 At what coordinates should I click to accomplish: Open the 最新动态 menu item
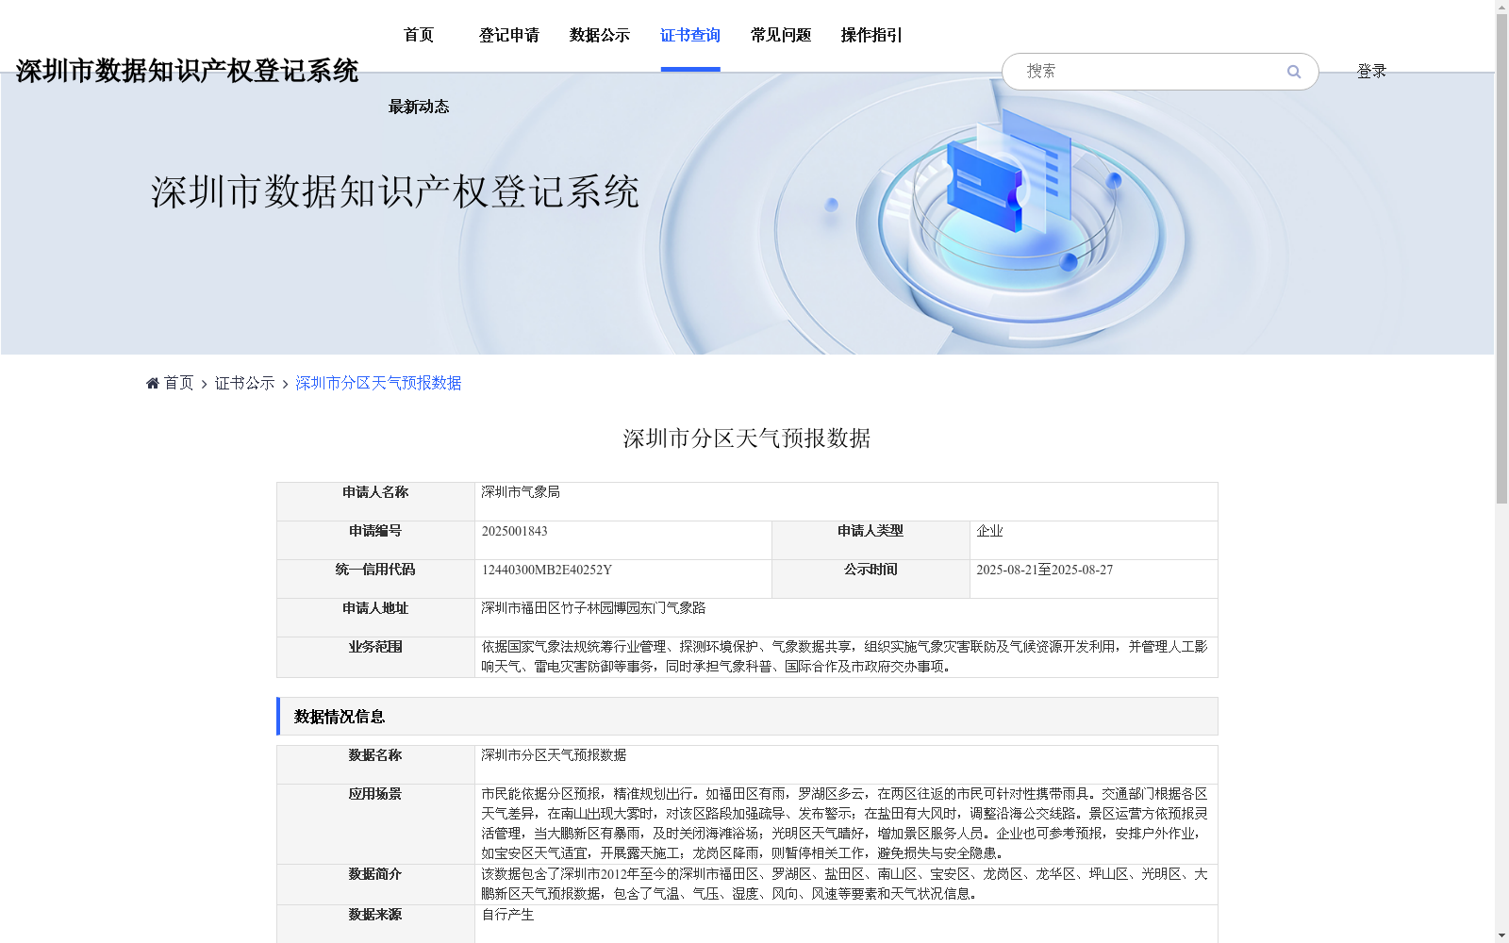[418, 107]
